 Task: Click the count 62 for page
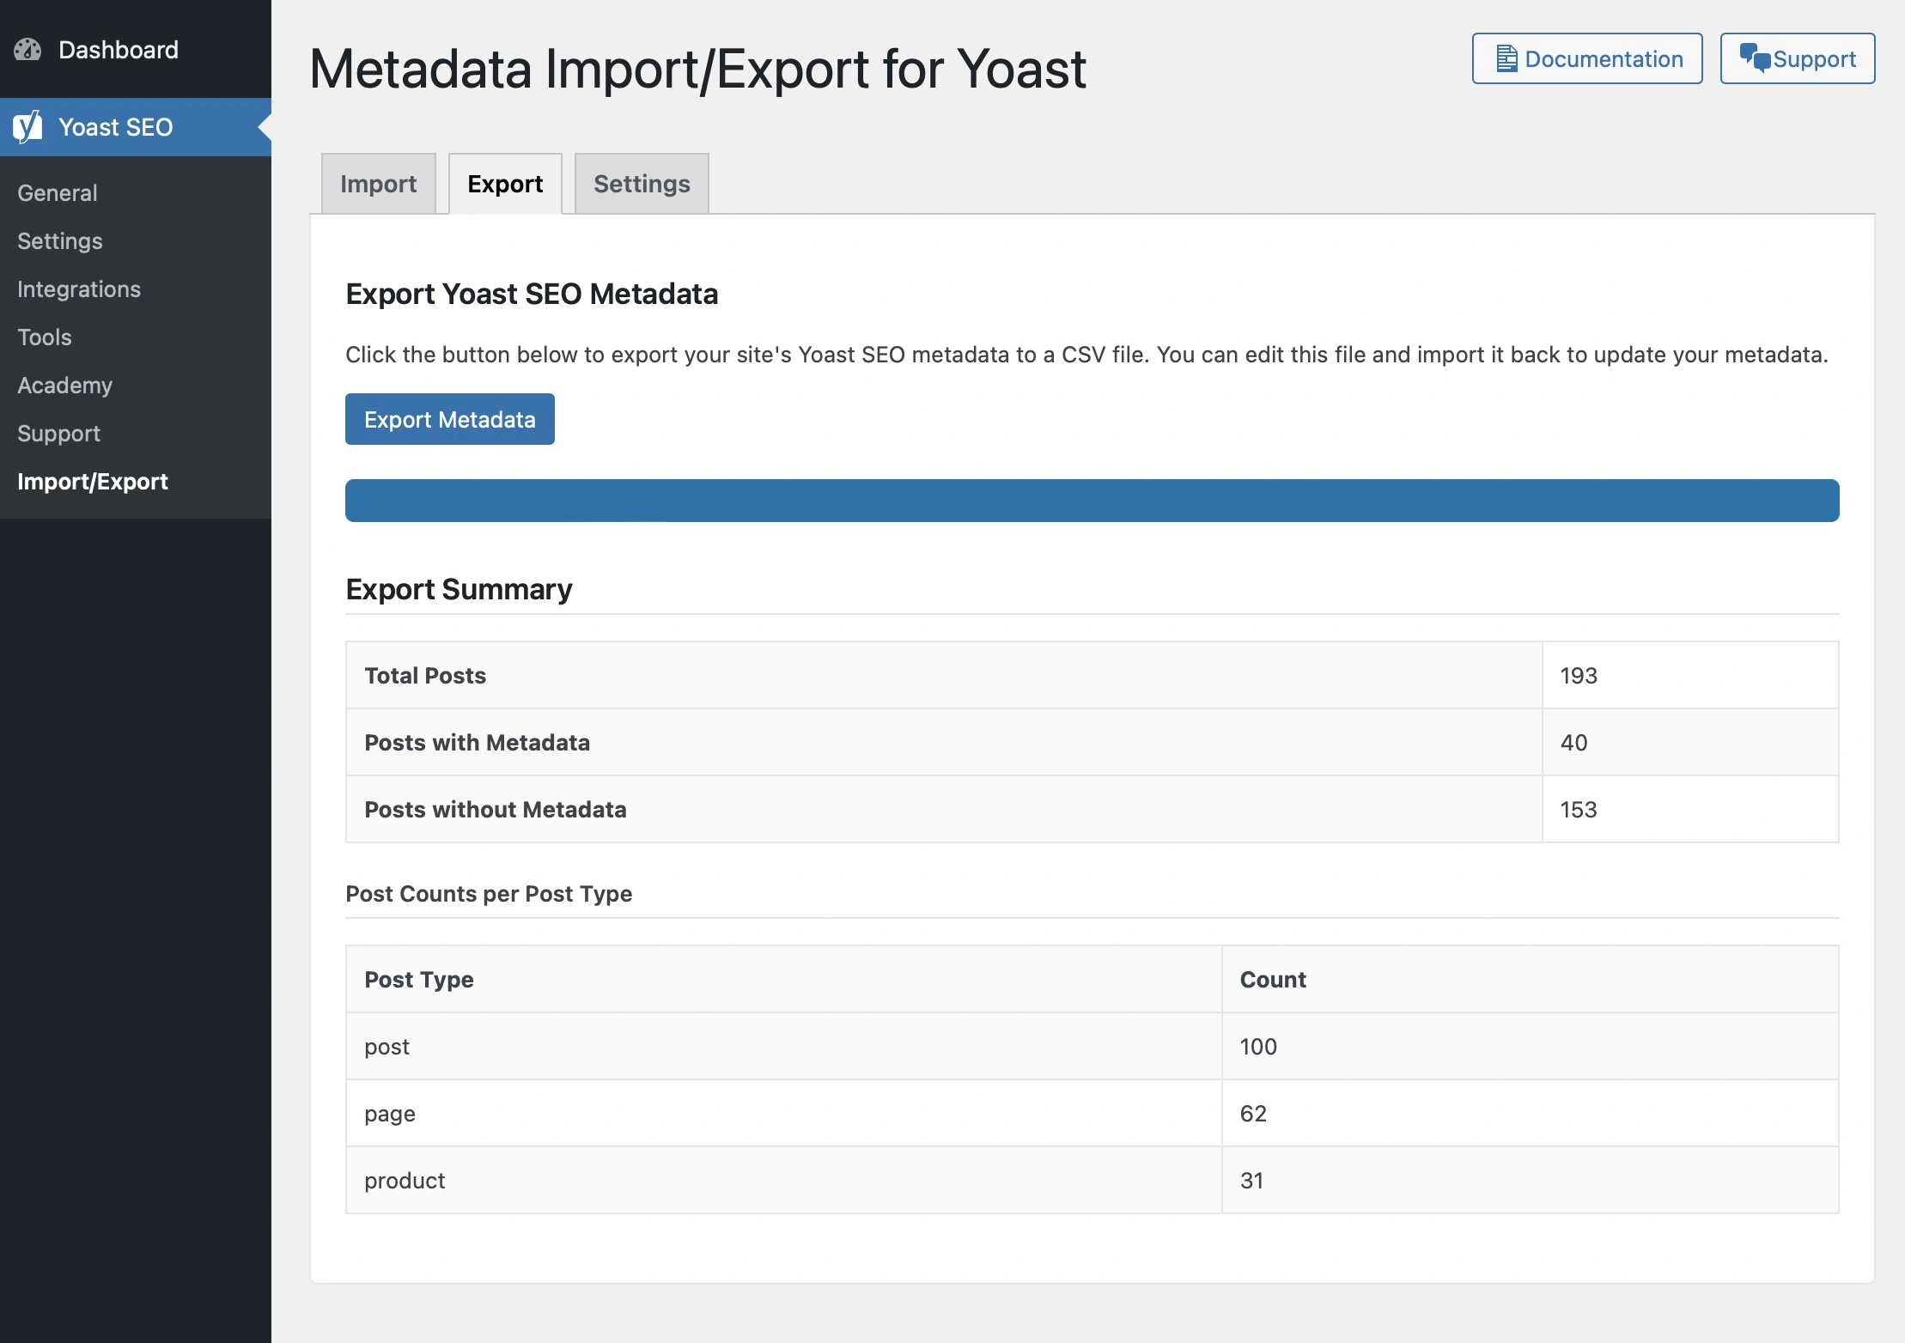pos(1253,1114)
